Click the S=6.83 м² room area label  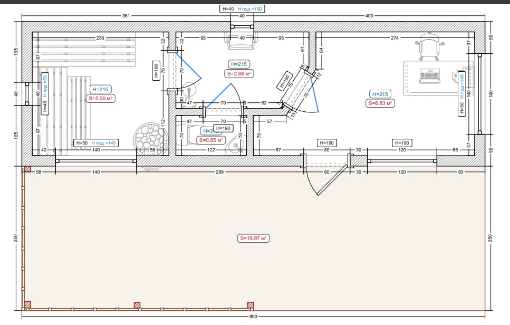[x=380, y=103]
